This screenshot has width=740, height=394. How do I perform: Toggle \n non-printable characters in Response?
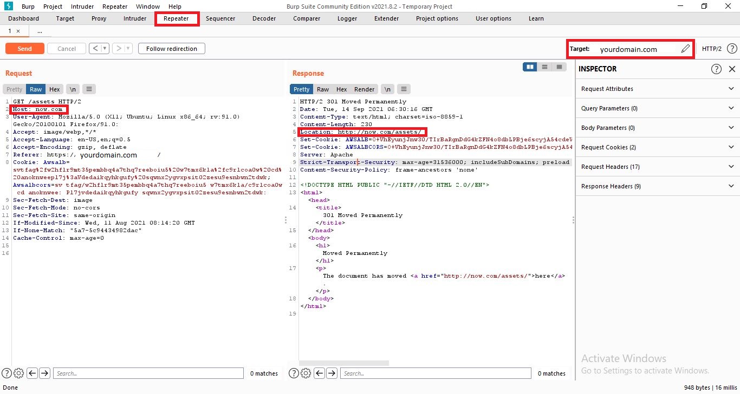coord(387,89)
